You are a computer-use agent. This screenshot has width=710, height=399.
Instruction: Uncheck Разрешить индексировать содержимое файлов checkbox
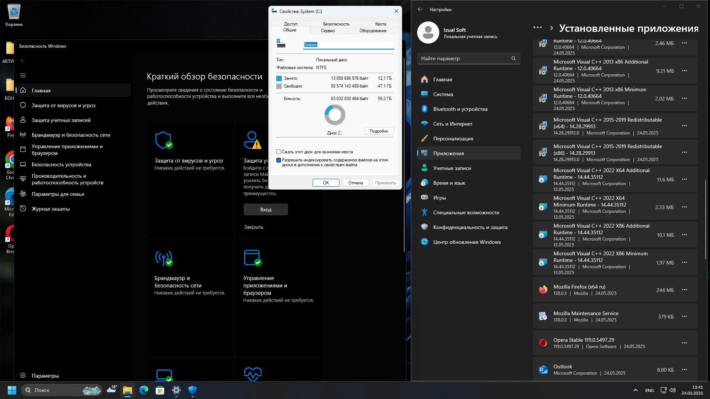pos(278,160)
